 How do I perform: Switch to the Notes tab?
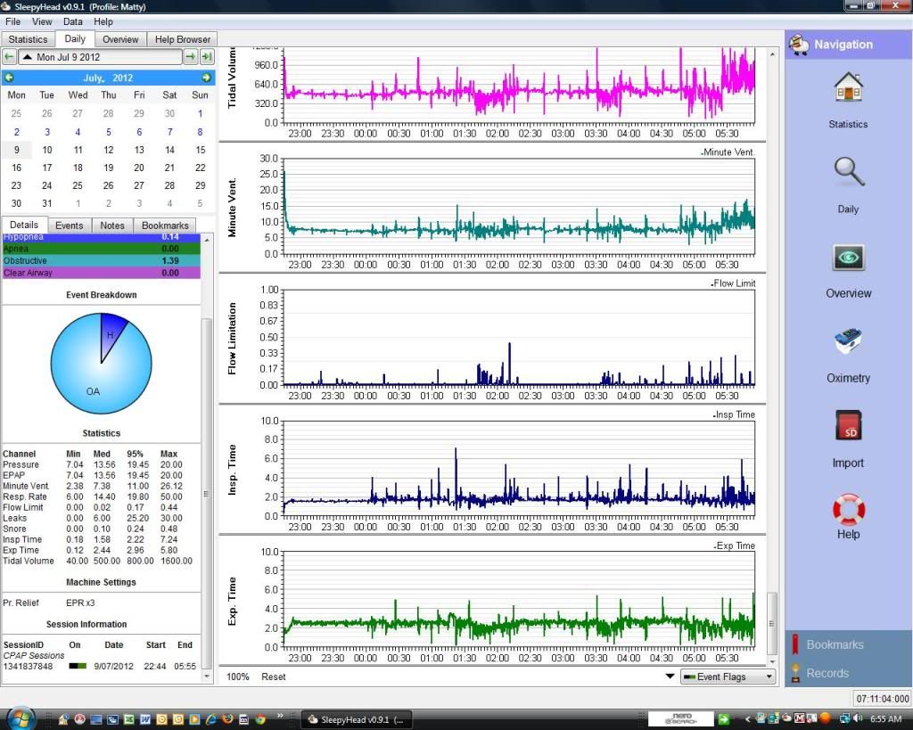pyautogui.click(x=111, y=226)
